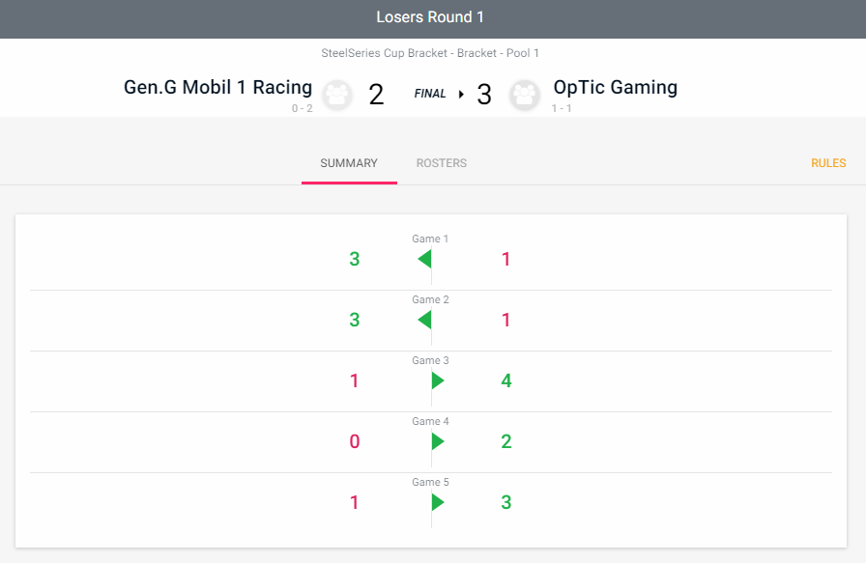Screen dimensions: 866x563
Task: Click Game 5 right score 3
Action: [x=505, y=502]
